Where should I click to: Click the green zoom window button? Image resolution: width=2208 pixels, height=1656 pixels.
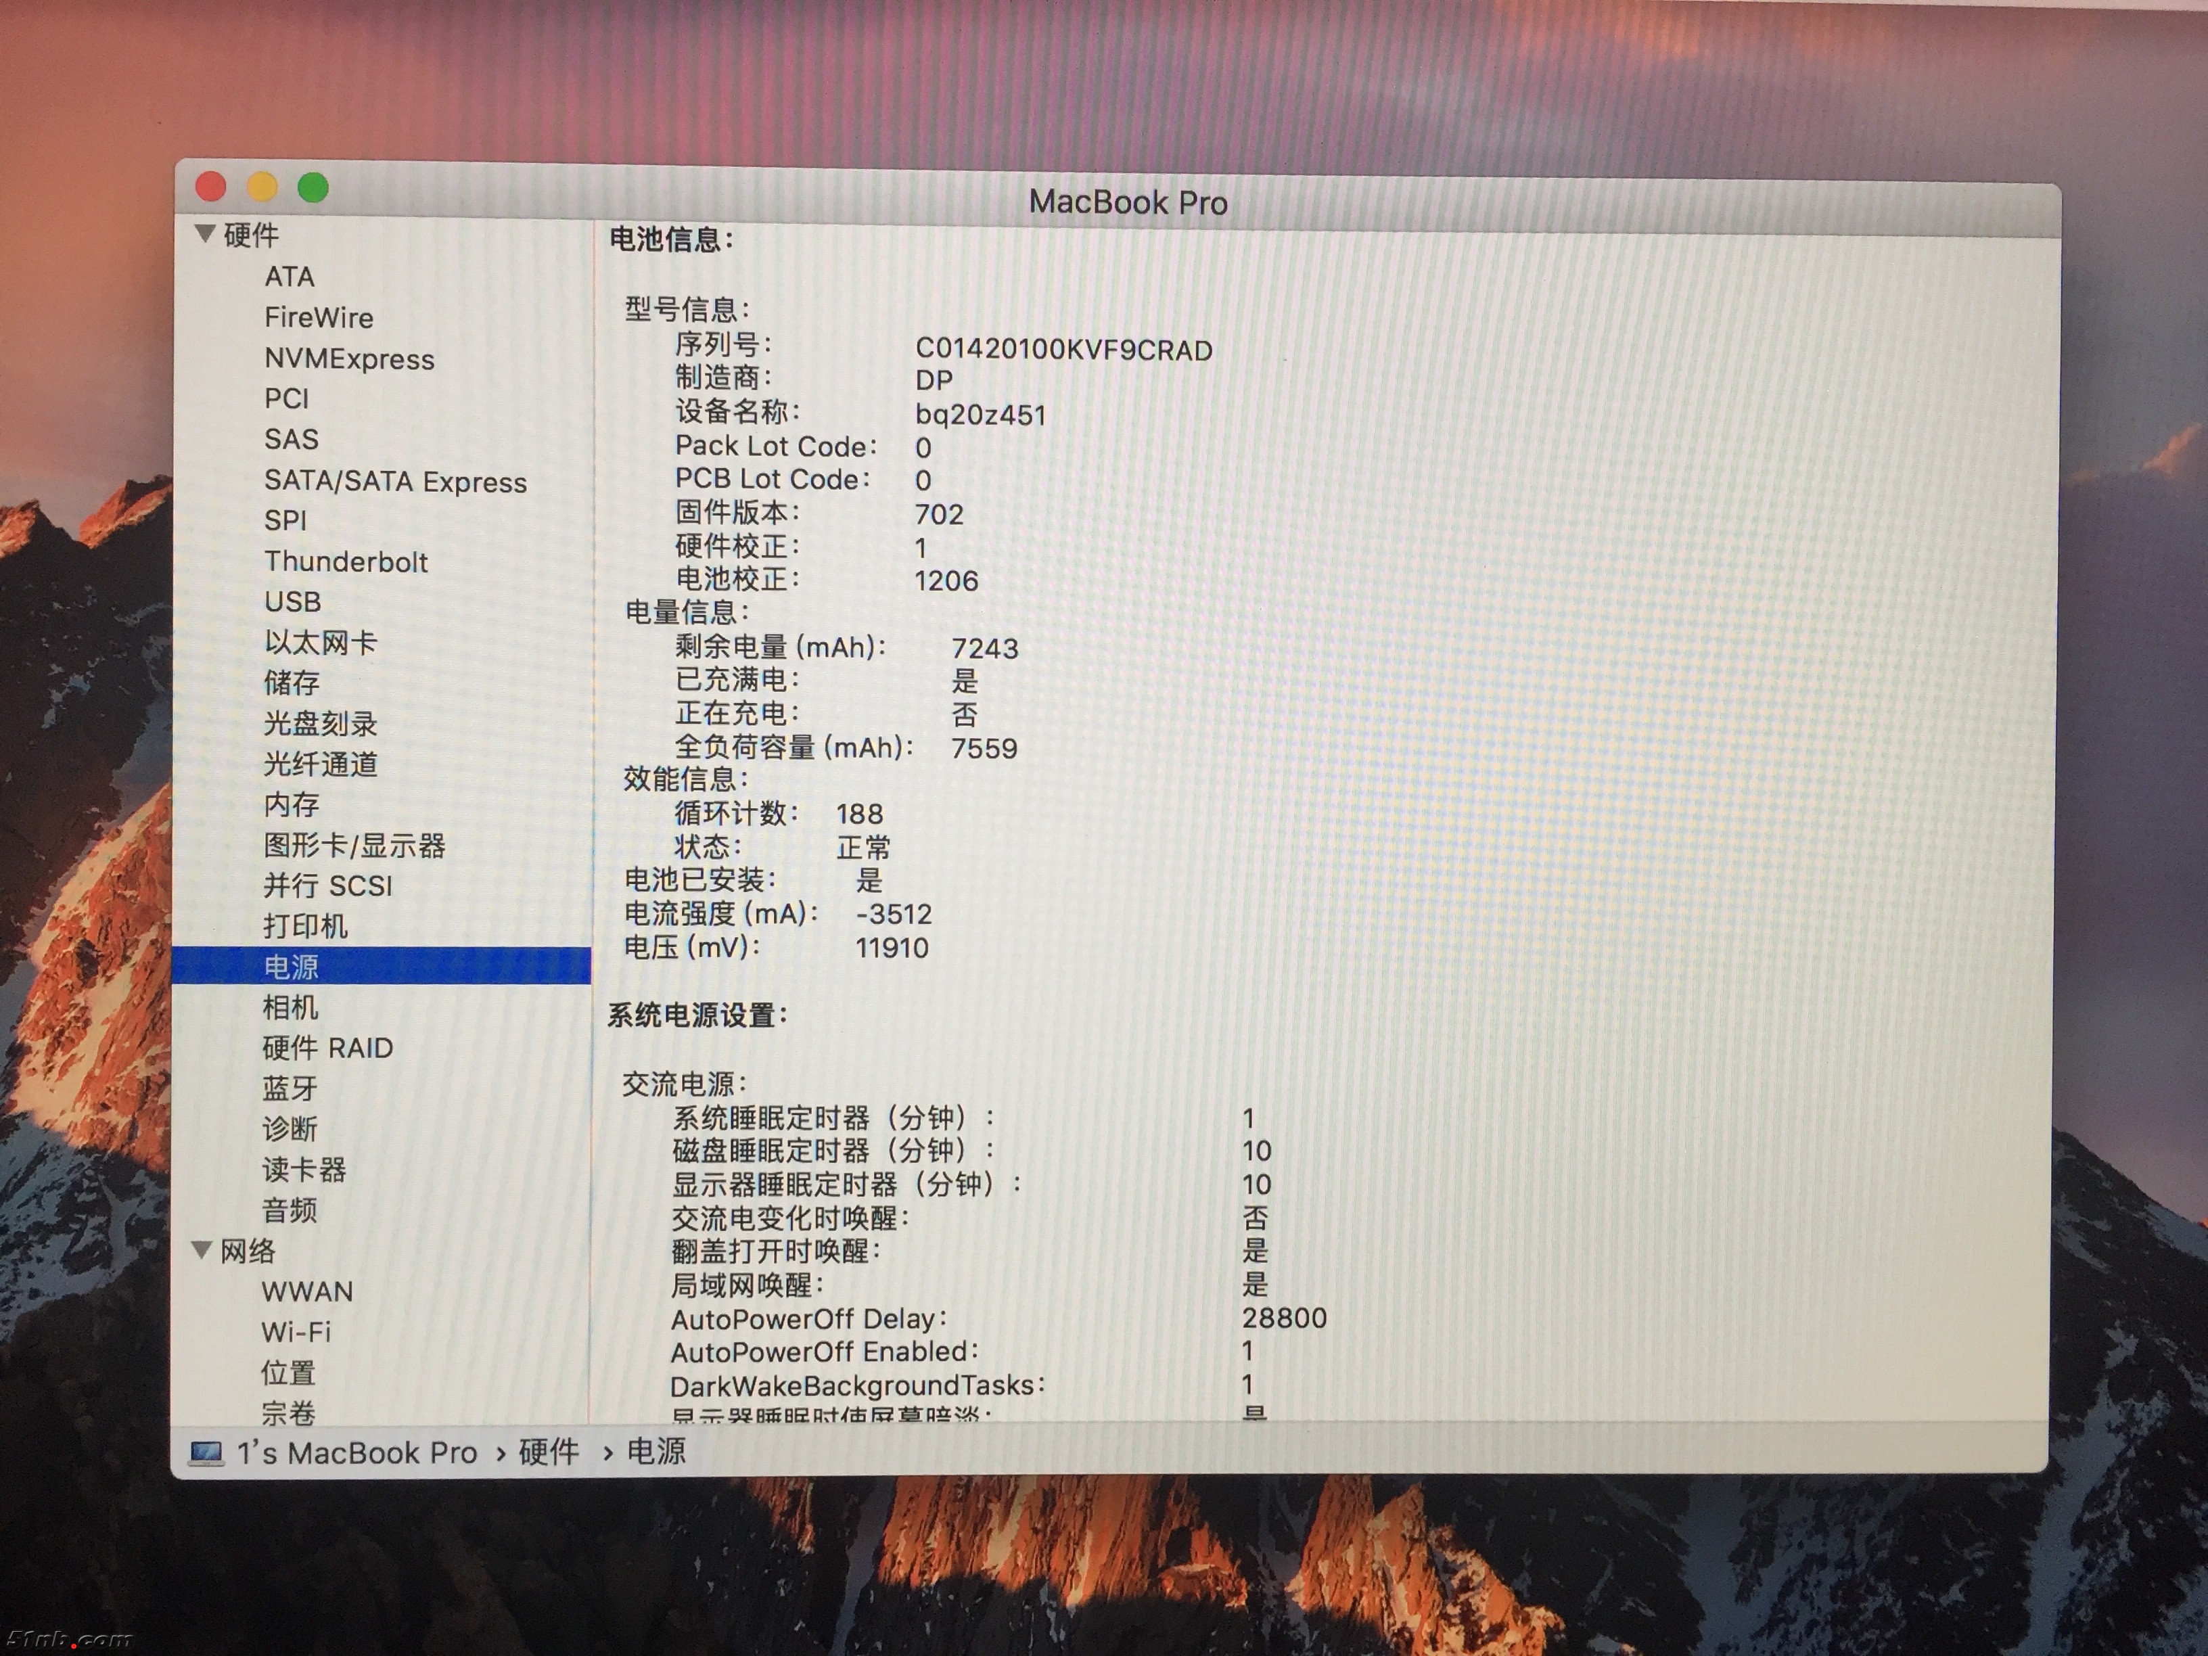(x=313, y=187)
